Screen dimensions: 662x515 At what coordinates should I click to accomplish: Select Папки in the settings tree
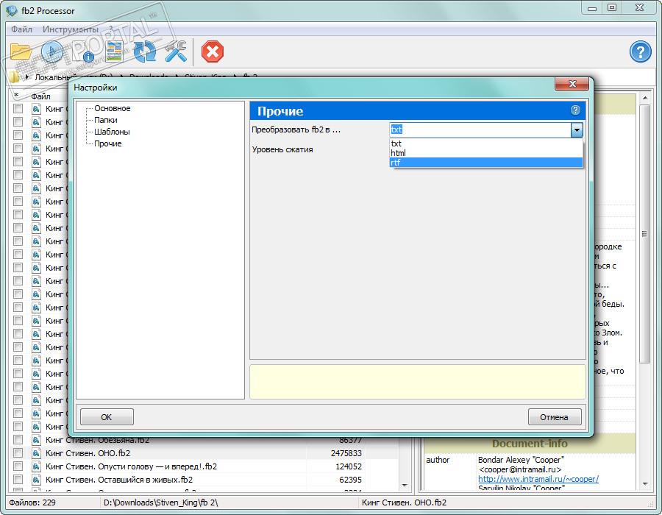tap(105, 120)
